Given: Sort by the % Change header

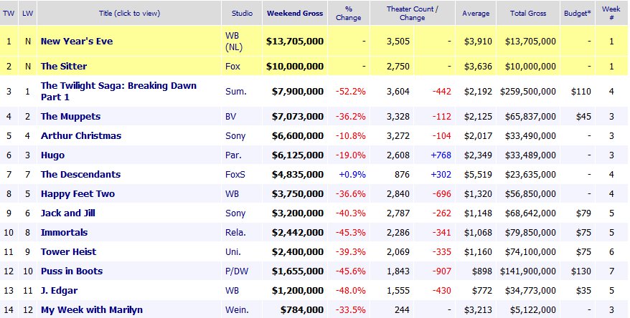Looking at the screenshot, I should coord(348,13).
